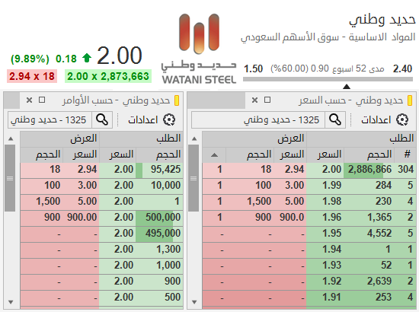
Task: Click last price '2.00' in header
Action: click(119, 56)
